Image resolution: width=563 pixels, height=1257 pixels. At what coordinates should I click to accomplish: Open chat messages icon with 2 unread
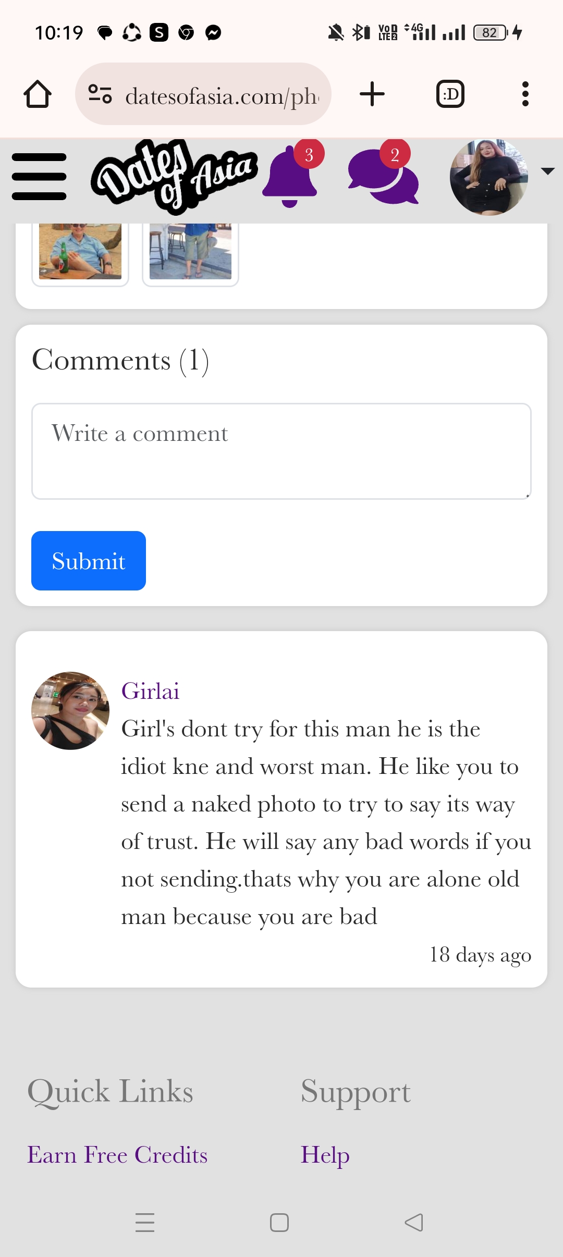click(383, 175)
